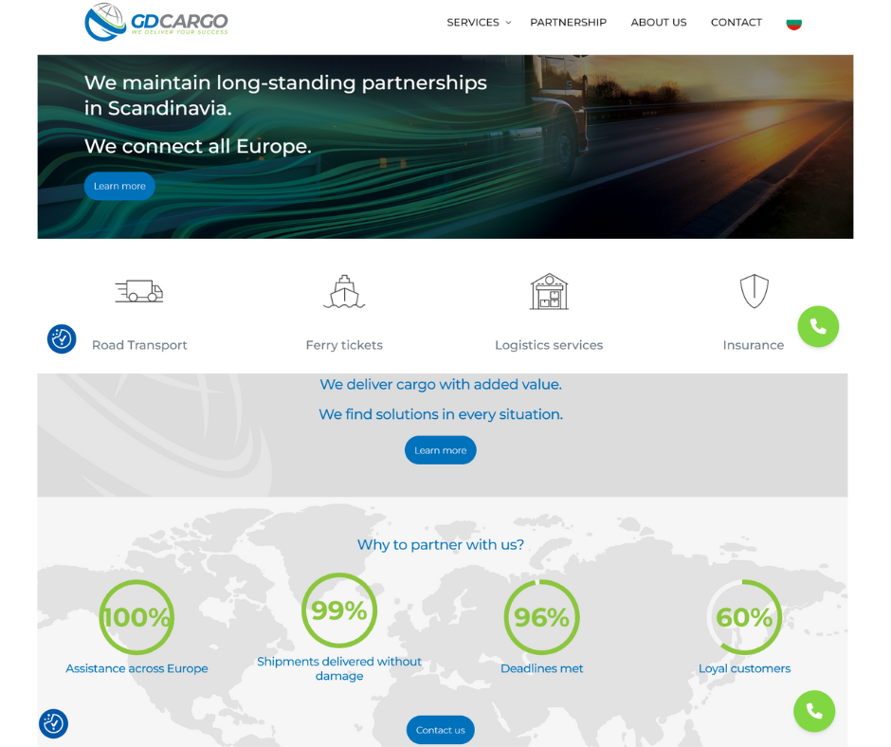Viewport: 891px width, 747px height.
Task: Click 'We deliver cargo with added value.' text
Action: (x=441, y=384)
